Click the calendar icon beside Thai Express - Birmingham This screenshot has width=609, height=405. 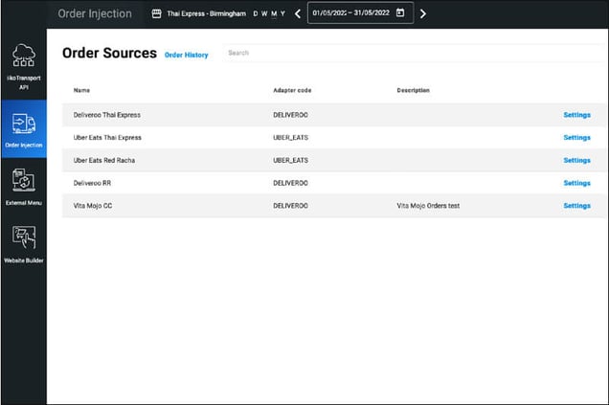tap(156, 13)
